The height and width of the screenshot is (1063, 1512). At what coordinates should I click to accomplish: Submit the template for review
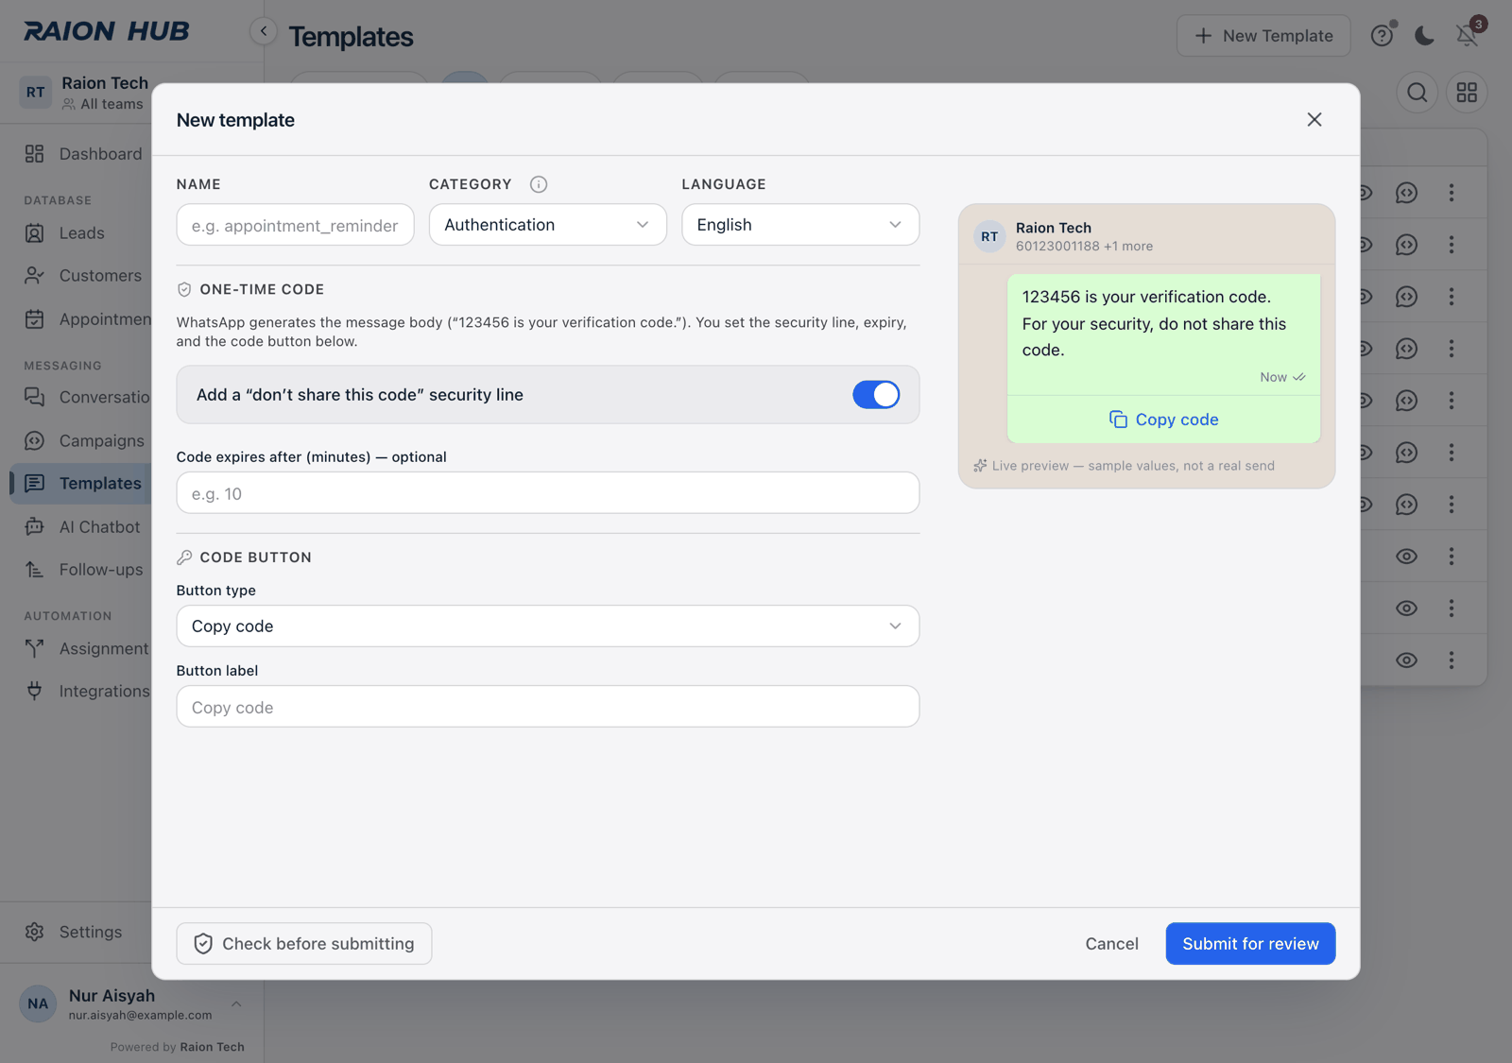point(1250,944)
